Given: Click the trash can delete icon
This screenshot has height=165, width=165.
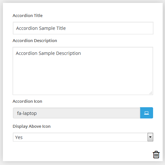Looking at the screenshot, I should click(x=156, y=154).
